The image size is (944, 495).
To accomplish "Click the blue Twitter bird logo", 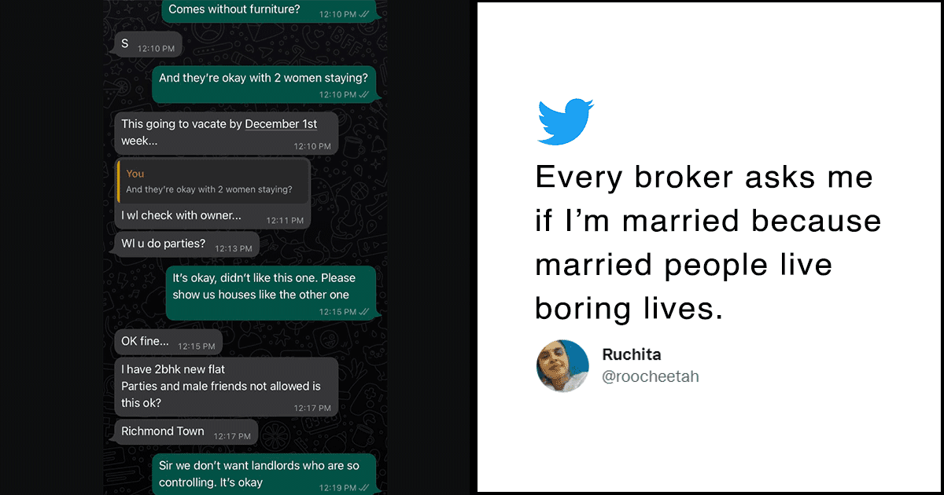I will 564,121.
